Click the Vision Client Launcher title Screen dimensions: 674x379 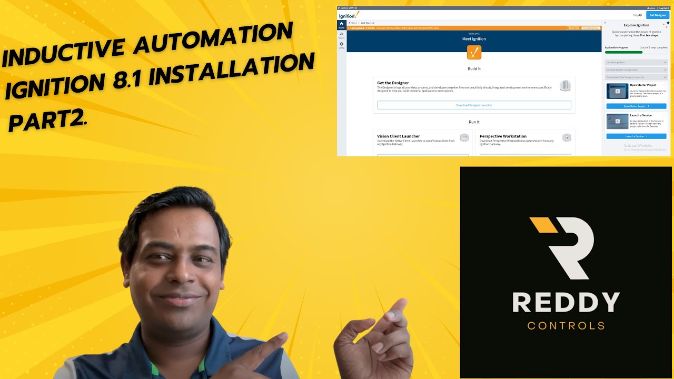(x=399, y=136)
